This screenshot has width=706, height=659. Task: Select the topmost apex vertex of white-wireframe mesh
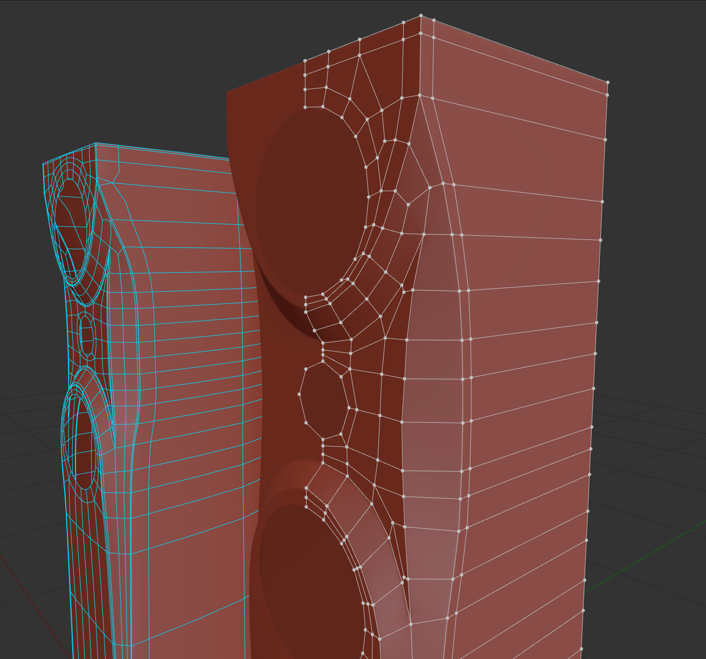[x=421, y=16]
